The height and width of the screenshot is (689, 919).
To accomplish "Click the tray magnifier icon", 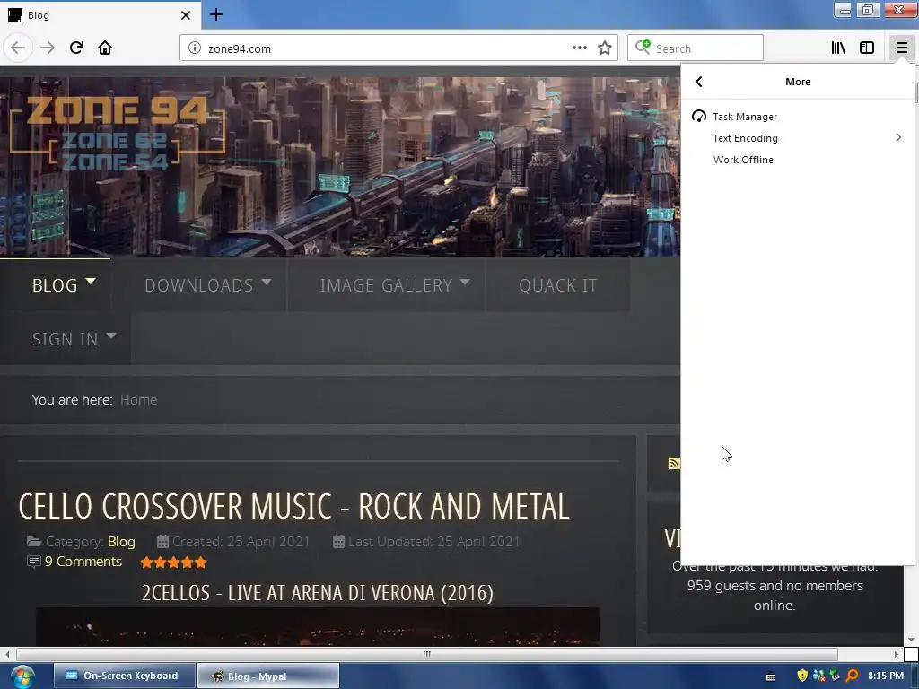I will pos(852,676).
